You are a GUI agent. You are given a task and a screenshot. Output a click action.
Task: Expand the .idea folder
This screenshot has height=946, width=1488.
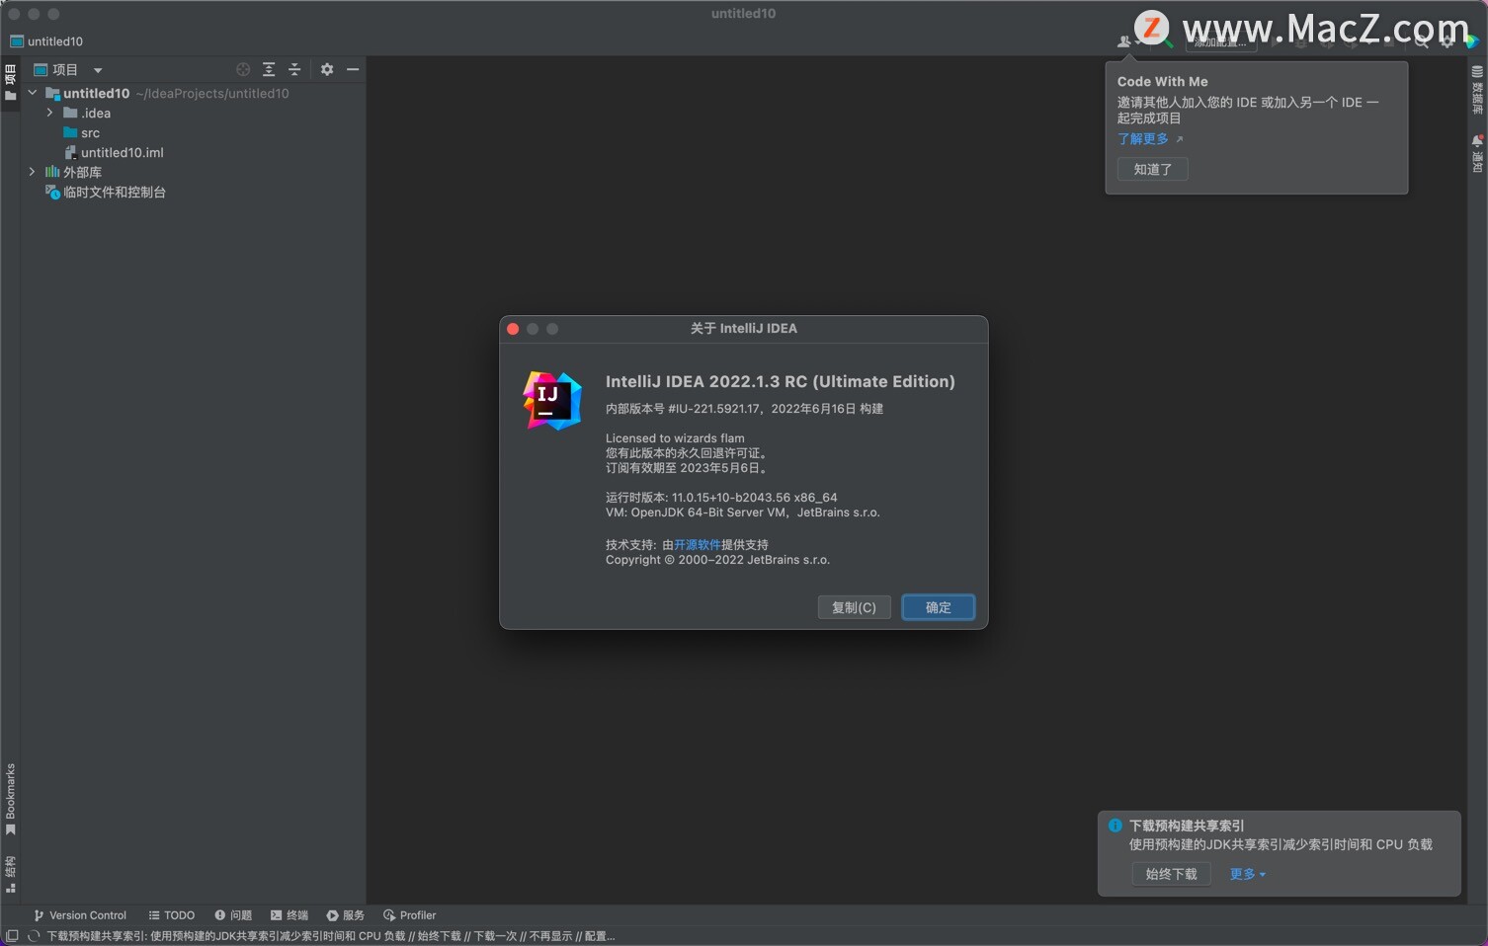point(50,113)
